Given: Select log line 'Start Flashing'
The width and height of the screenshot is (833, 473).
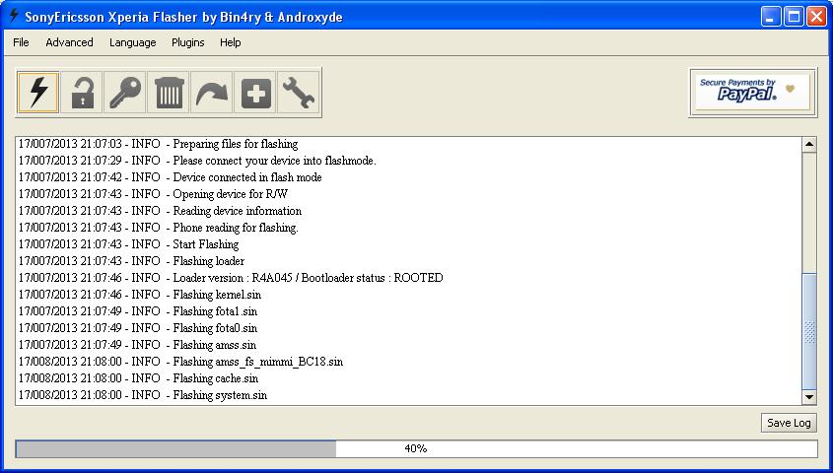Looking at the screenshot, I should coord(128,244).
